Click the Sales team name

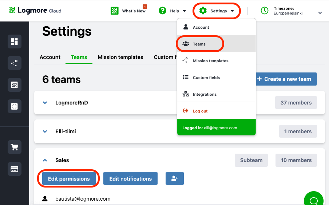click(x=62, y=160)
